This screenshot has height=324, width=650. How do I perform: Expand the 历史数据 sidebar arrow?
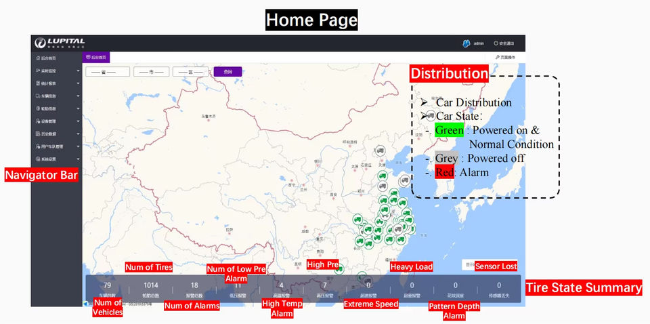[x=79, y=134]
